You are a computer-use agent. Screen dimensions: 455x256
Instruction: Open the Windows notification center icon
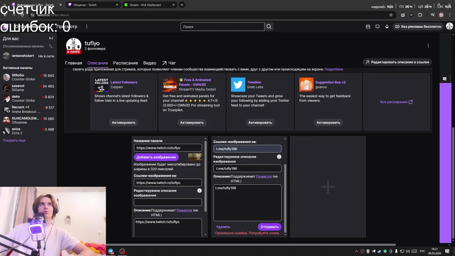point(447,251)
